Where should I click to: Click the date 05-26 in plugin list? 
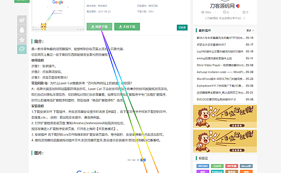pos(250,79)
